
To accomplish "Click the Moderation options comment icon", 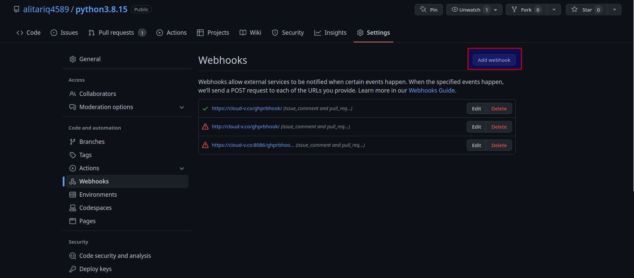I will 73,107.
